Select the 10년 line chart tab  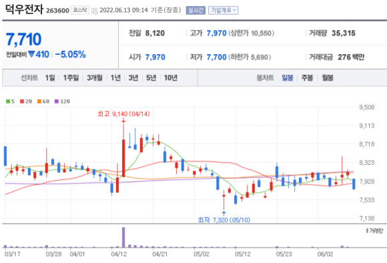(x=171, y=78)
